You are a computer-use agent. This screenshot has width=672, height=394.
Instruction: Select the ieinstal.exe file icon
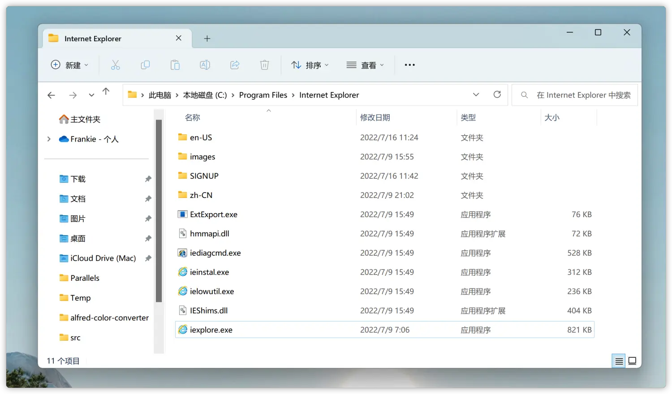click(x=182, y=272)
